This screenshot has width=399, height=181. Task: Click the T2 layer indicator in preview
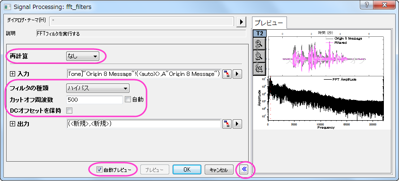pyautogui.click(x=260, y=33)
